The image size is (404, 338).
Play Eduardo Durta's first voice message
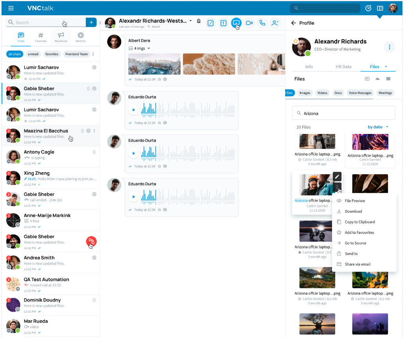(134, 110)
